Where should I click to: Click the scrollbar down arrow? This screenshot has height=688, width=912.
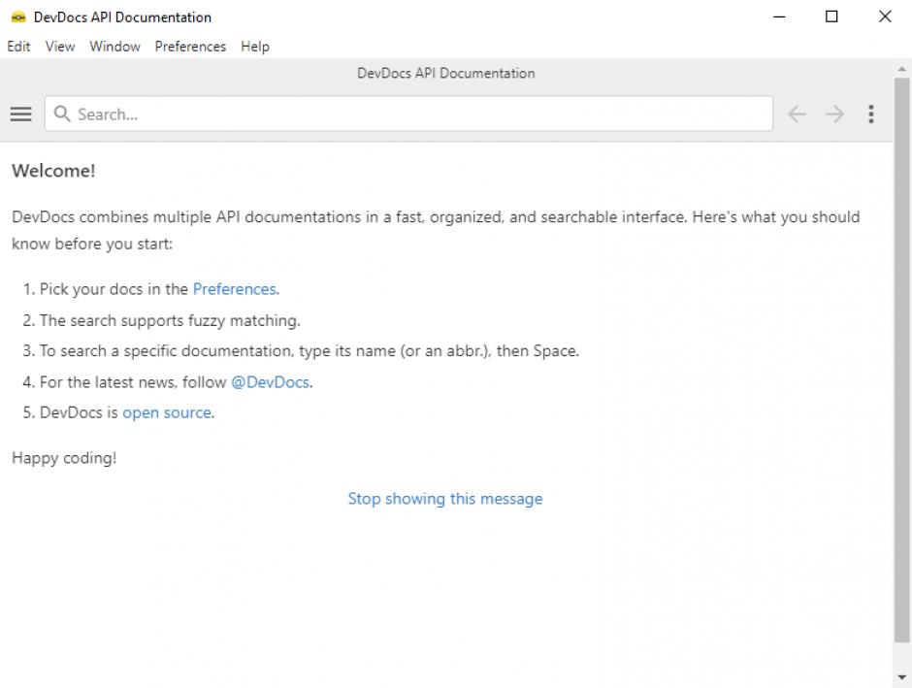pos(901,677)
